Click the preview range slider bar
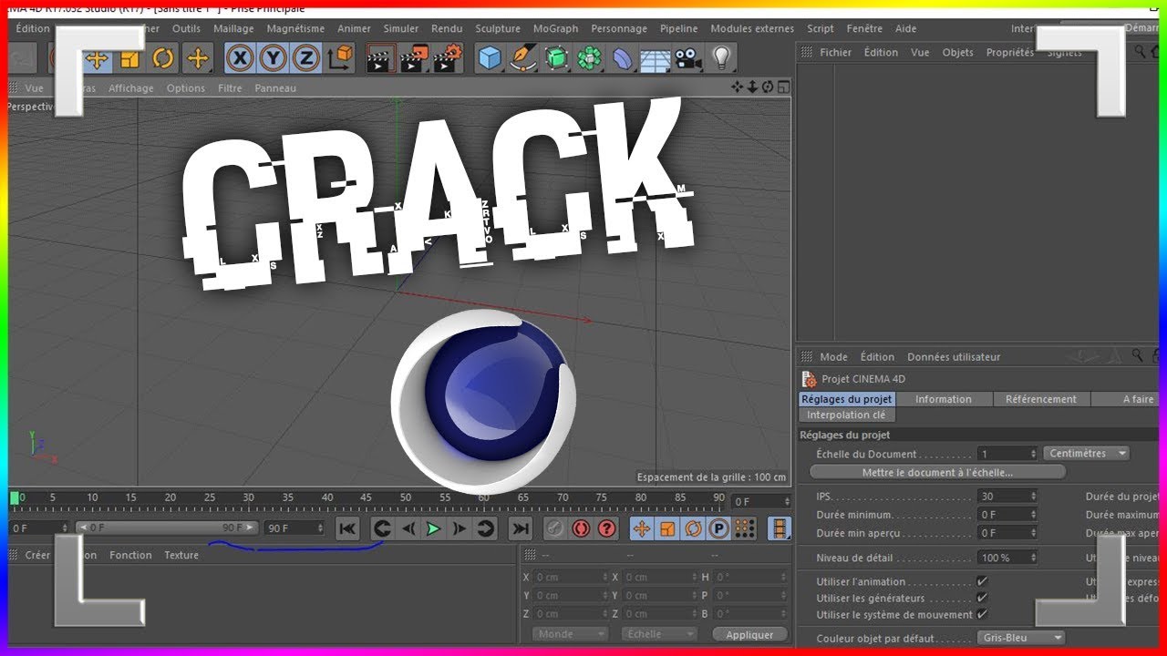1167x656 pixels. point(167,528)
